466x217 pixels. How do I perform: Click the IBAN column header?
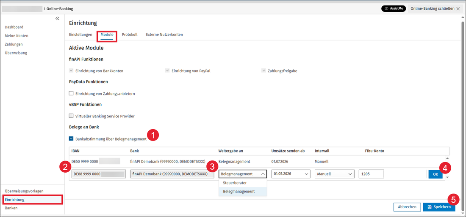(x=75, y=151)
